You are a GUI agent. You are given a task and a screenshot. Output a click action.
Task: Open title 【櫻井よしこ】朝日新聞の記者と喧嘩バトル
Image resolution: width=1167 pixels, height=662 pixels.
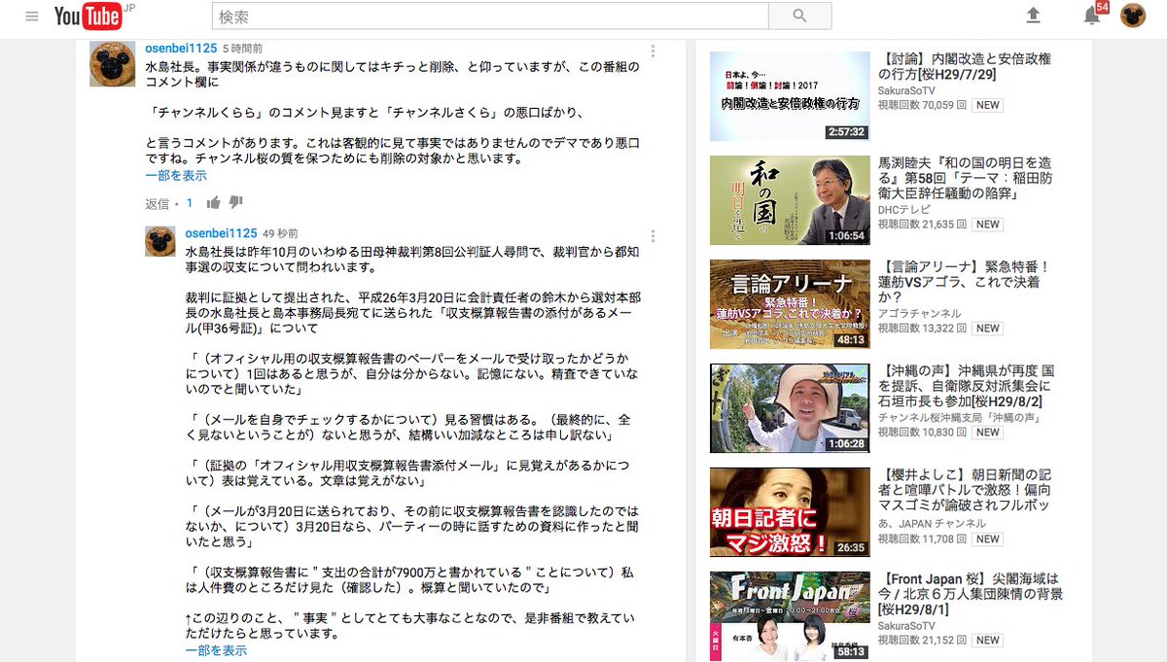[965, 490]
